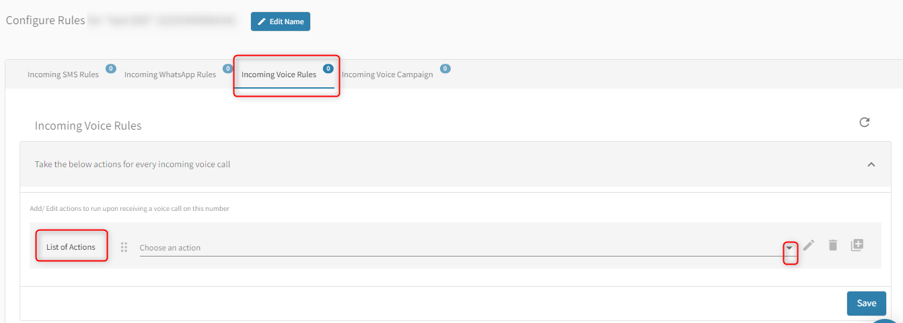Click the count badge on Incoming WhatsApp Rules

(228, 68)
